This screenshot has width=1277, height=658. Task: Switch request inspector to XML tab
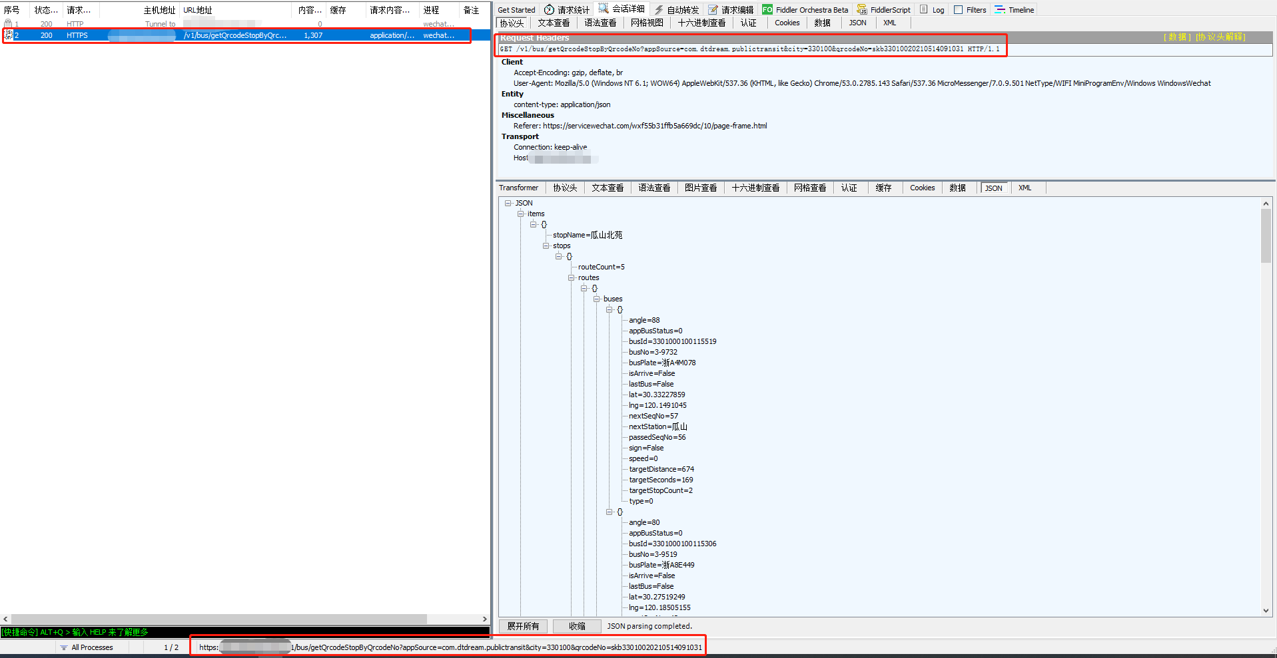click(889, 23)
